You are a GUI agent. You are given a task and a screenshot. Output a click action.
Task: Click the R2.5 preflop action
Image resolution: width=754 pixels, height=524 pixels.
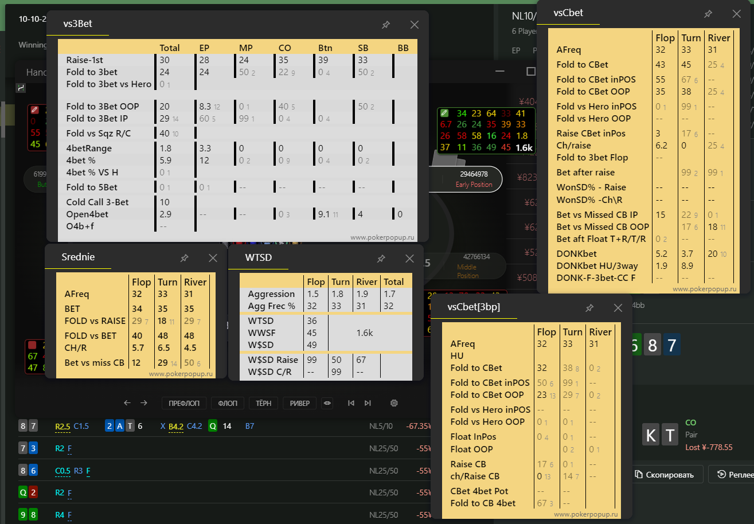click(62, 427)
